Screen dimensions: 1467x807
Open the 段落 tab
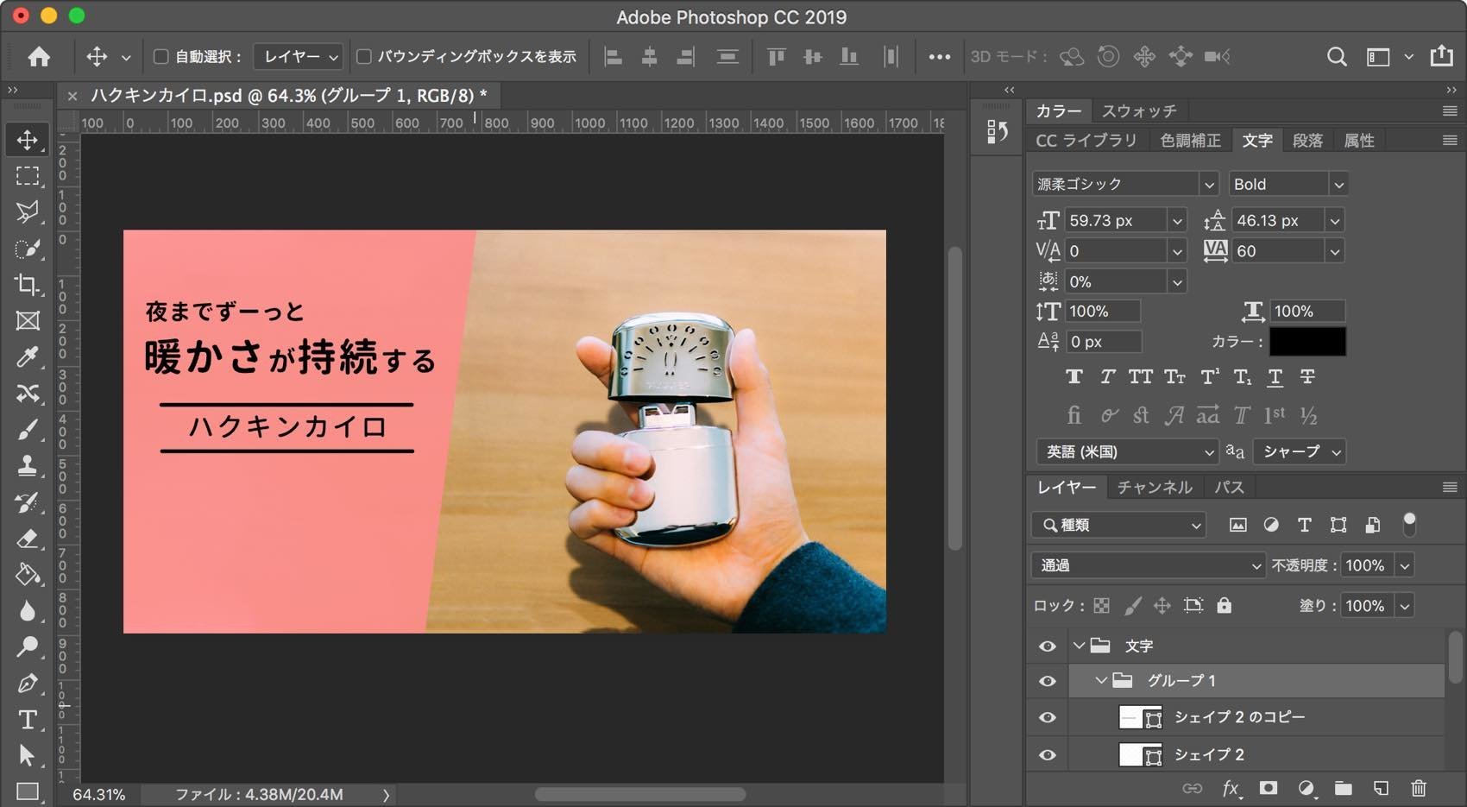pos(1307,141)
